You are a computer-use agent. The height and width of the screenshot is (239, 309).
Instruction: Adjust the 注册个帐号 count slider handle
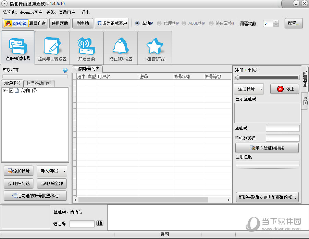pos(238,78)
